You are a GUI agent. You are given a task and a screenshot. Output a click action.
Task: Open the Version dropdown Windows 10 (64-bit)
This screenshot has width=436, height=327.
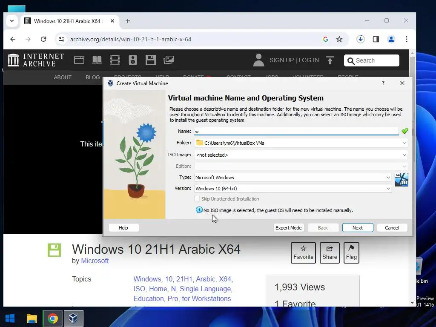coord(293,189)
